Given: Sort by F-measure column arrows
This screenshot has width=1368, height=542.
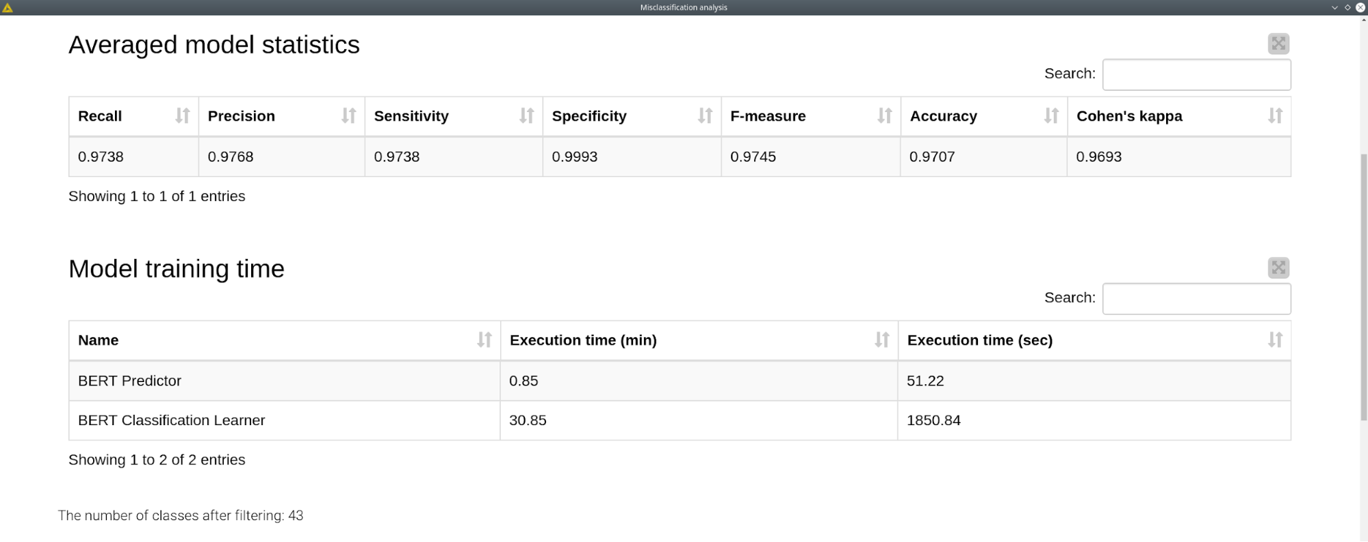Looking at the screenshot, I should click(884, 116).
